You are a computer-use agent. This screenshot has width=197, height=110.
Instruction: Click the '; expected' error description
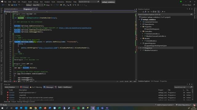pyautogui.click(x=22, y=95)
